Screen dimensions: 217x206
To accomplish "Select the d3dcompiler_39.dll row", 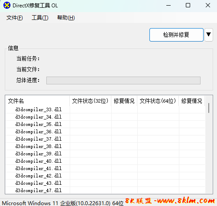I will point(105,154).
